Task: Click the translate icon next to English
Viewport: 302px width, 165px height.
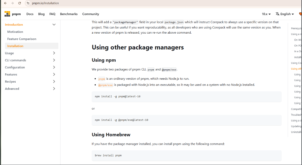Action: tap(277, 14)
